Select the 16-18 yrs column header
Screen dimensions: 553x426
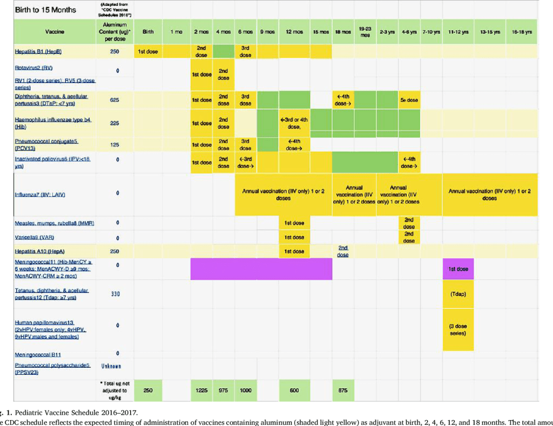click(522, 32)
